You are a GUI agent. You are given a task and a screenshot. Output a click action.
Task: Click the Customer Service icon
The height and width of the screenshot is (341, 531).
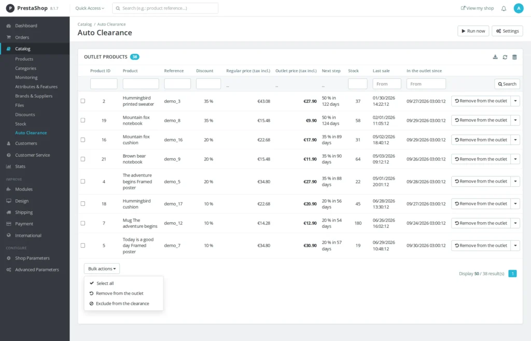click(8, 155)
